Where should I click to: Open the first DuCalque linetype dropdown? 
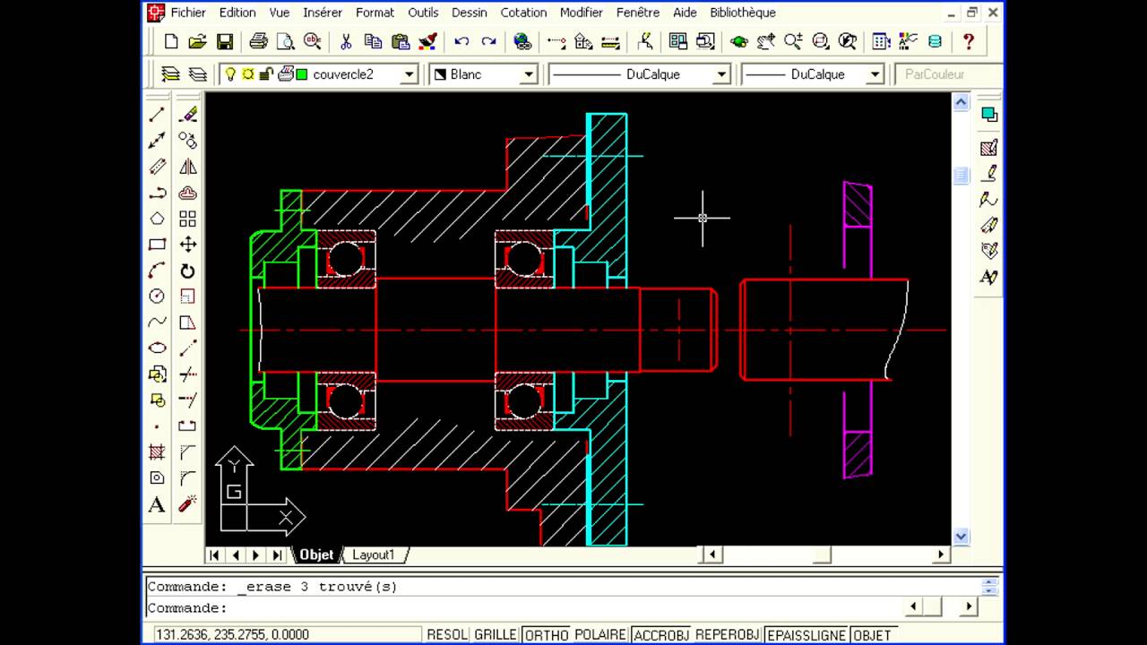click(x=721, y=74)
